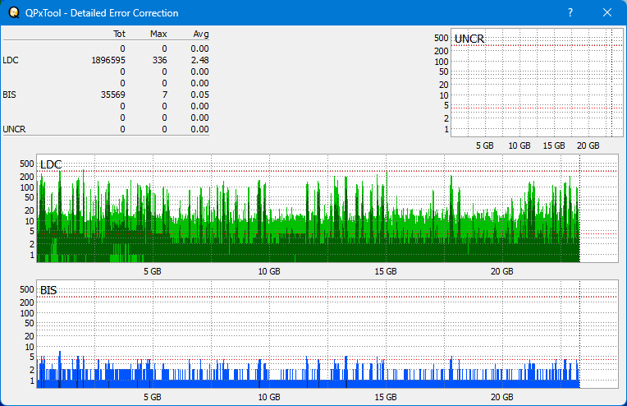This screenshot has height=406, width=627.
Task: Close the Detailed Error Correction window
Action: pyautogui.click(x=607, y=12)
